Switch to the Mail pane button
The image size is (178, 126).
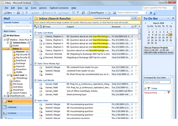click(x=17, y=101)
